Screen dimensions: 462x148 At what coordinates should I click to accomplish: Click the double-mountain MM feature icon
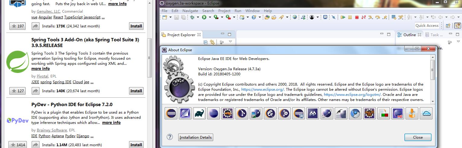313,113
